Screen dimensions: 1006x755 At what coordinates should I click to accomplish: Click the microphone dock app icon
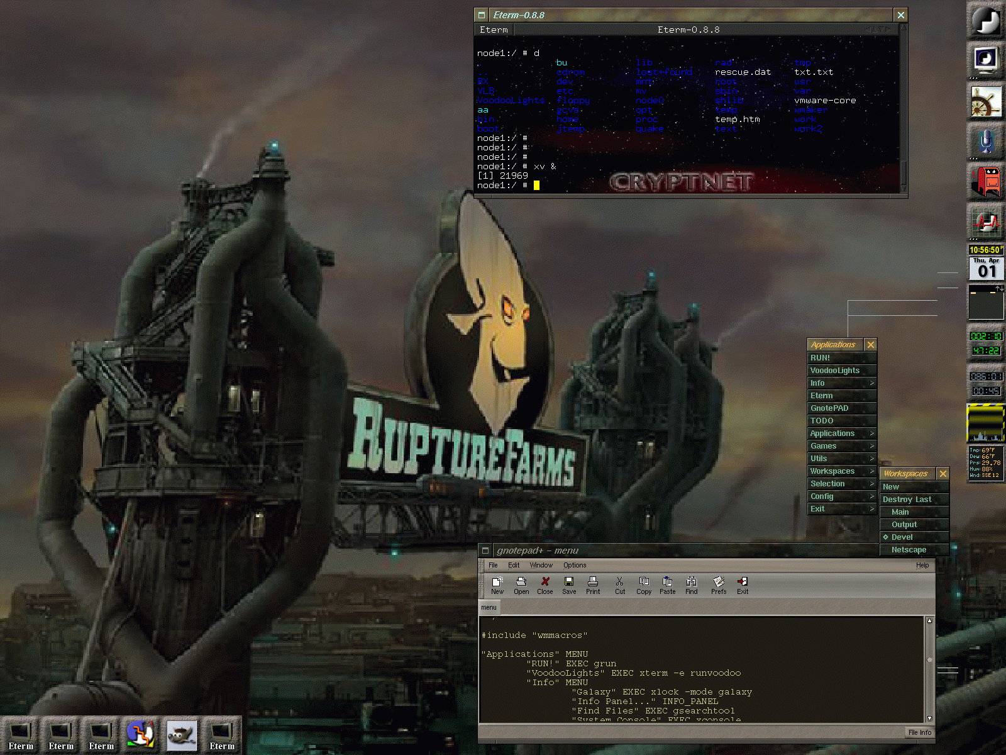tap(986, 141)
